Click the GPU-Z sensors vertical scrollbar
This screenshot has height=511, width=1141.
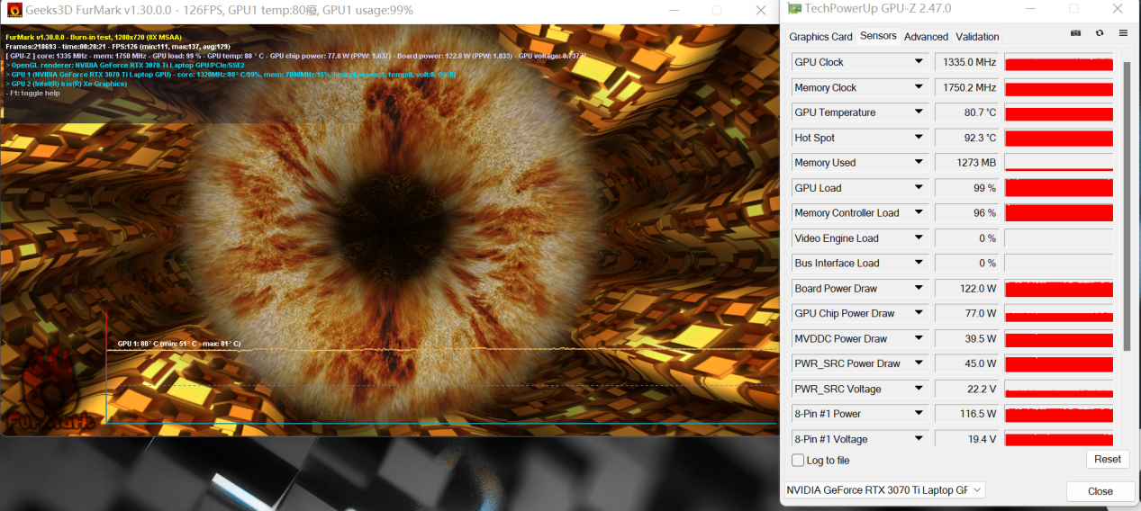click(1126, 205)
